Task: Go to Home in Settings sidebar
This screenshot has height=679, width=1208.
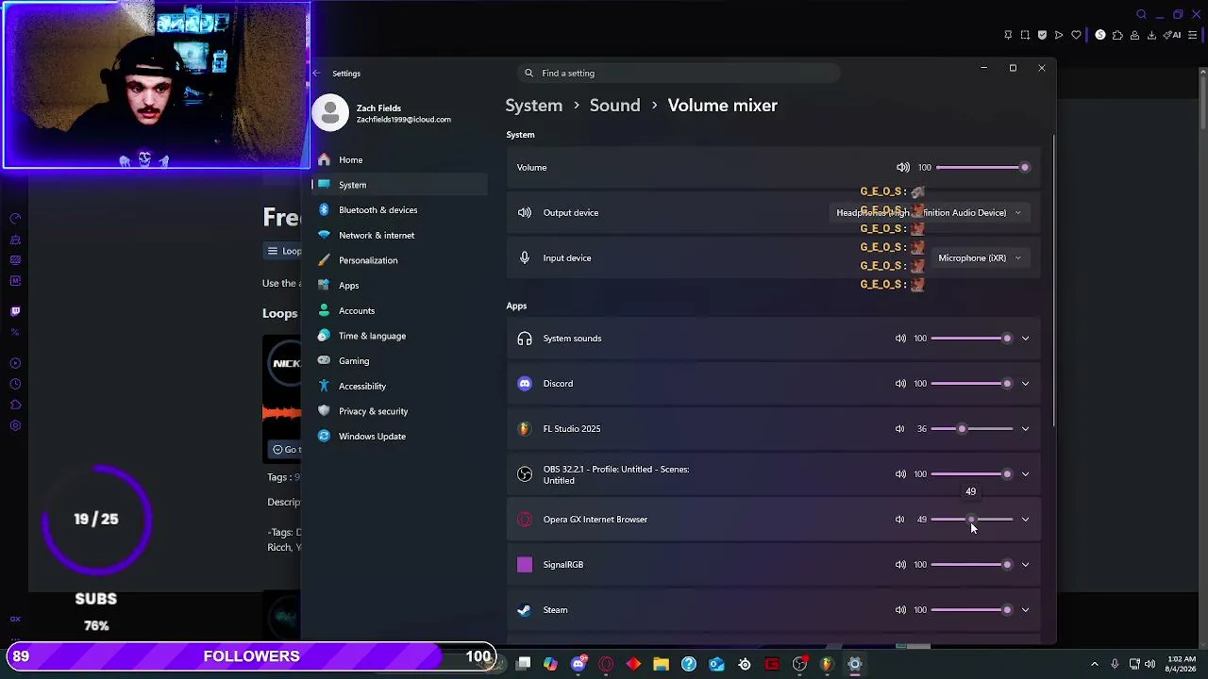Action: pyautogui.click(x=399, y=160)
